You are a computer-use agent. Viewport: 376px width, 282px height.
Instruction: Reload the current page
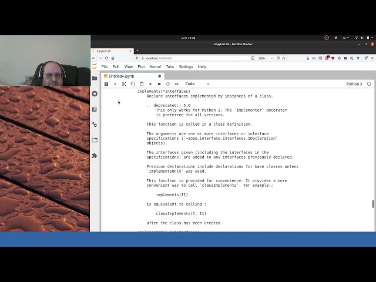tap(106, 58)
